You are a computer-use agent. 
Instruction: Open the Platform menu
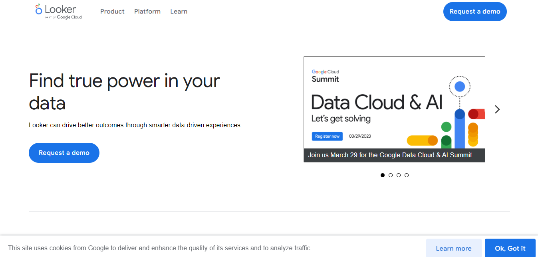click(x=147, y=12)
